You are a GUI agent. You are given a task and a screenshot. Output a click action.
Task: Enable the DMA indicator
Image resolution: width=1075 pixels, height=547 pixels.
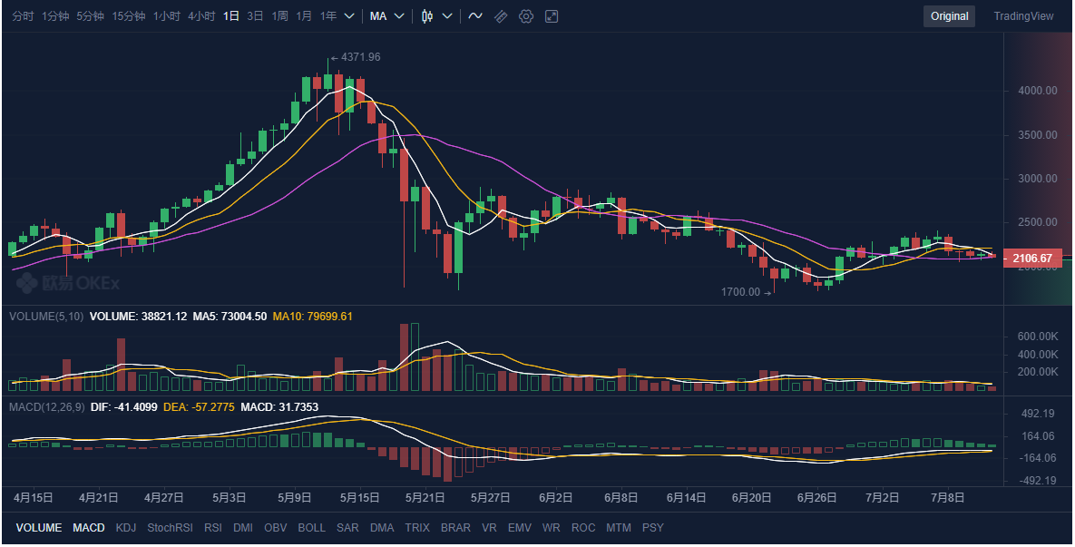(x=382, y=528)
